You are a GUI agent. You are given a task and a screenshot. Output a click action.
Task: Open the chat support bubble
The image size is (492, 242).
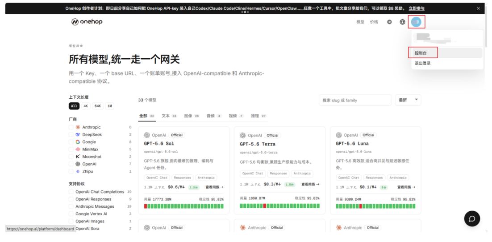[x=472, y=218]
